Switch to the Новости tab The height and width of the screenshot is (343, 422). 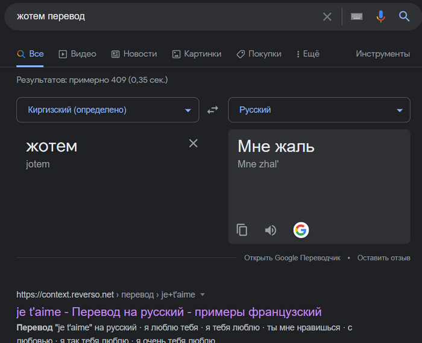click(134, 54)
